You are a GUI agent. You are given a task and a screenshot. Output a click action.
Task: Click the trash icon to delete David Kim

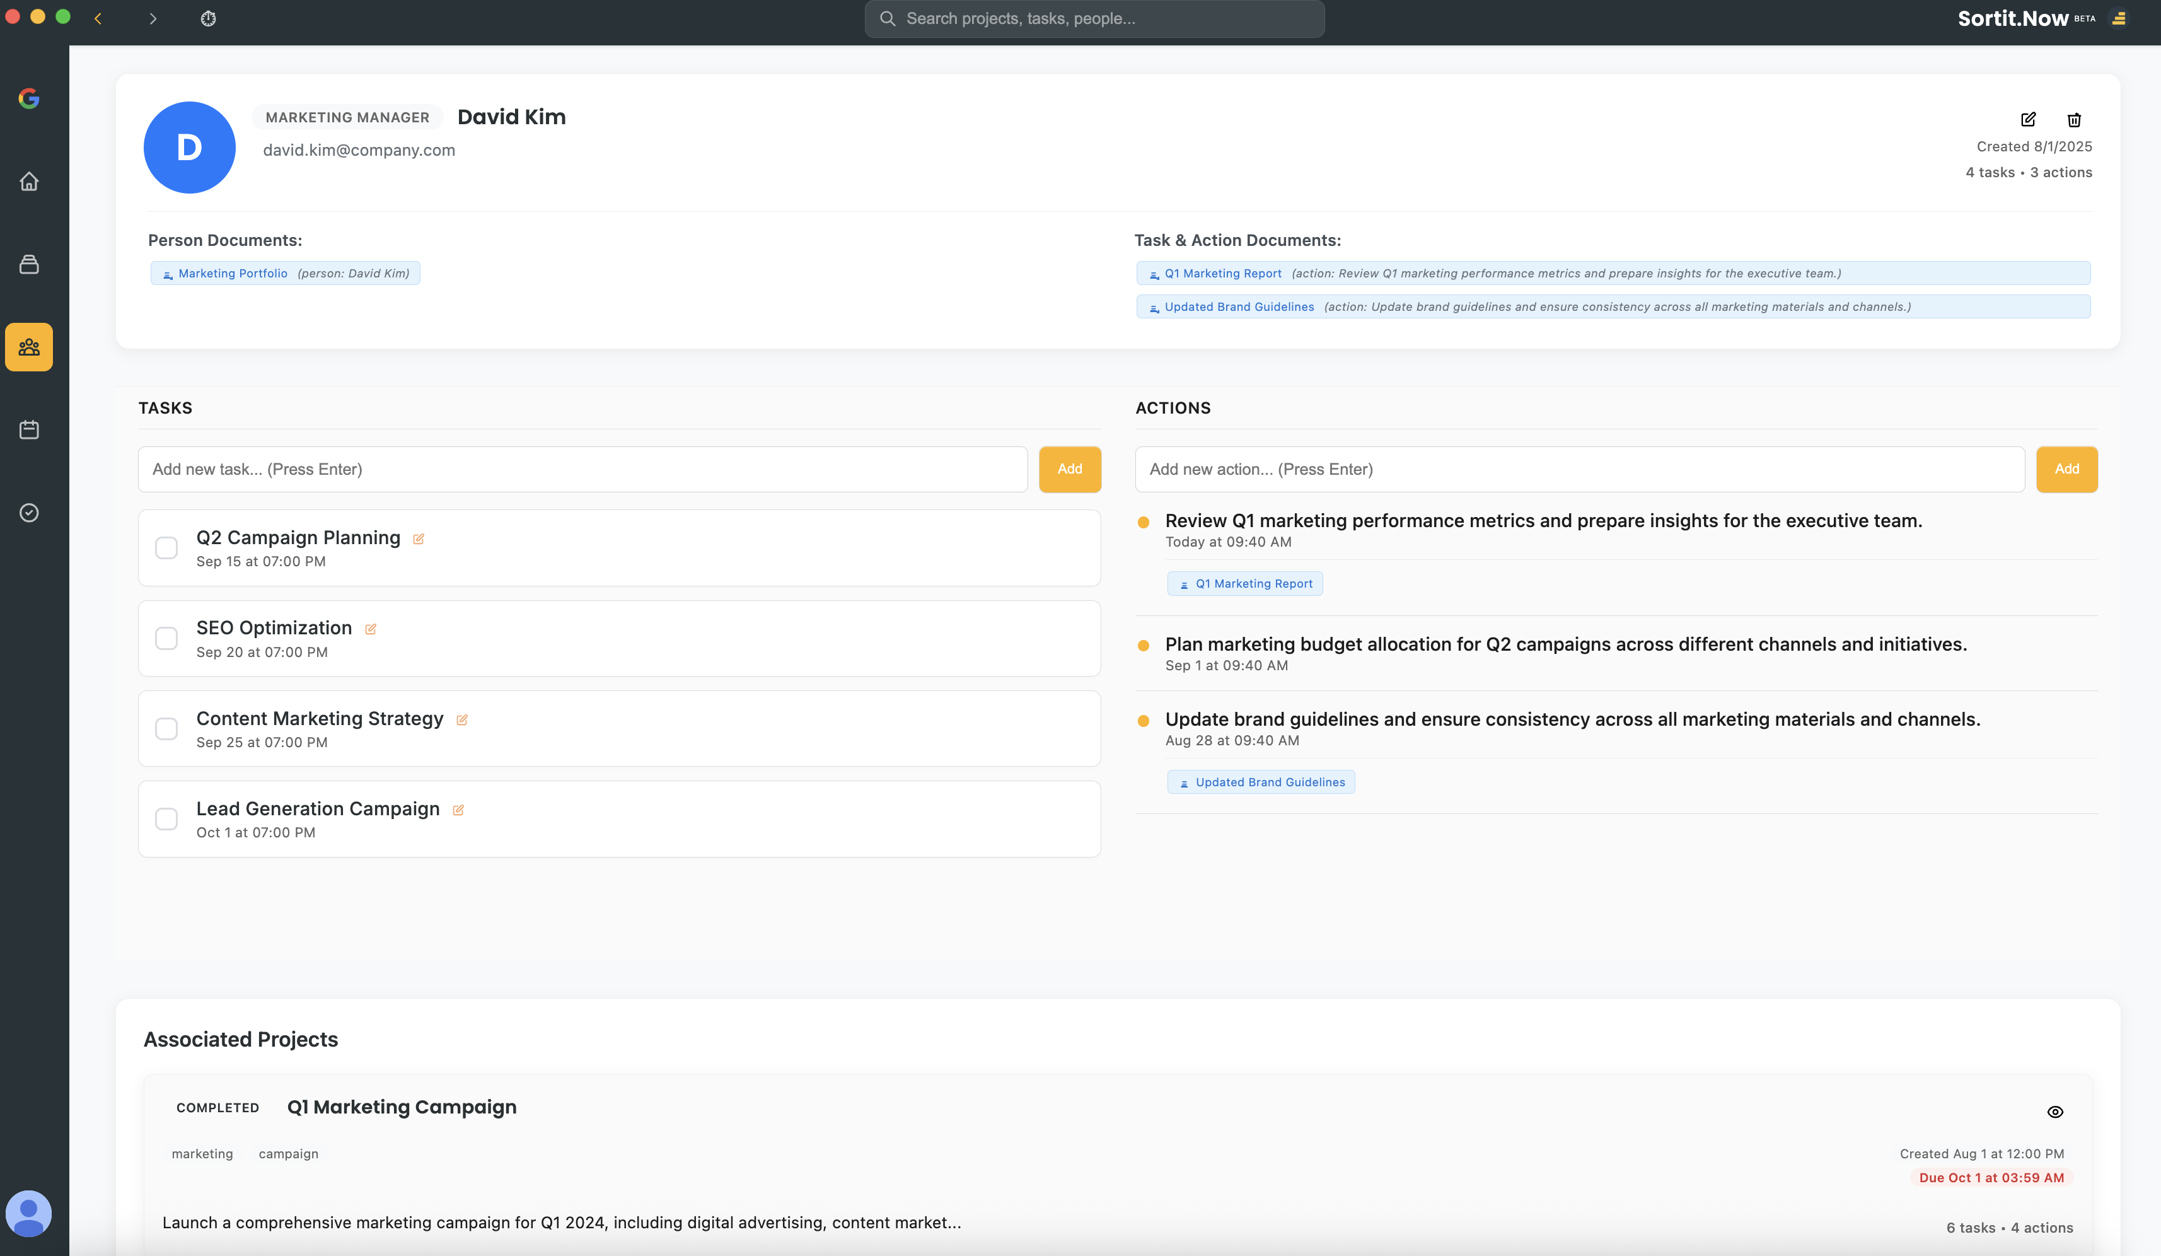pyautogui.click(x=2073, y=119)
